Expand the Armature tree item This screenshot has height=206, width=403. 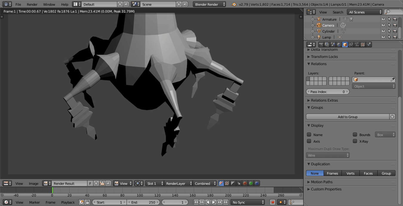(313, 19)
